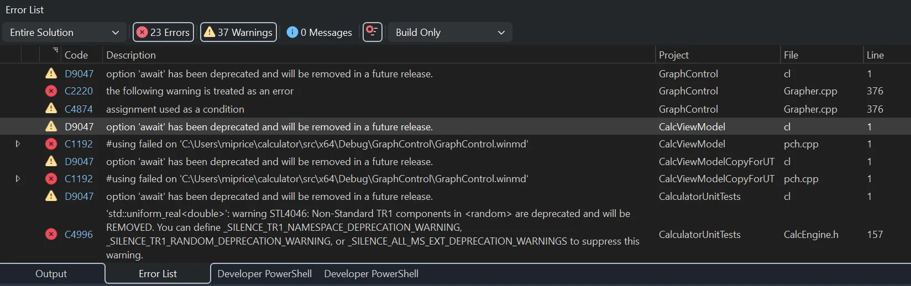The height and width of the screenshot is (286, 911).
Task: Expand the CalcViewModelCopyForUT C1192 error row
Action: (18, 179)
